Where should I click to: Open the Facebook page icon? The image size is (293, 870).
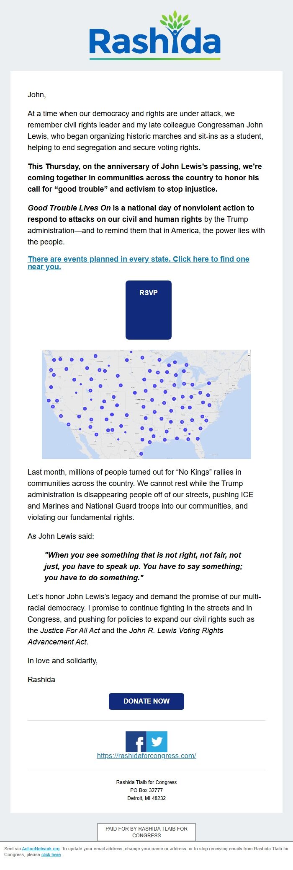pyautogui.click(x=136, y=742)
